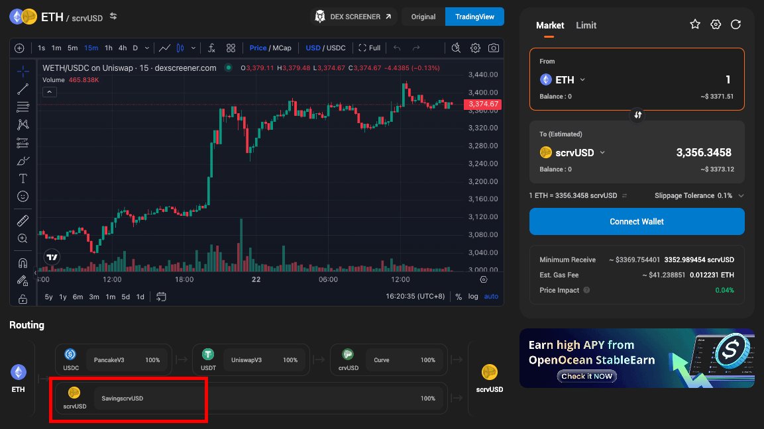Open the scrvUSD token selector dropdown
The image size is (764, 429).
573,152
